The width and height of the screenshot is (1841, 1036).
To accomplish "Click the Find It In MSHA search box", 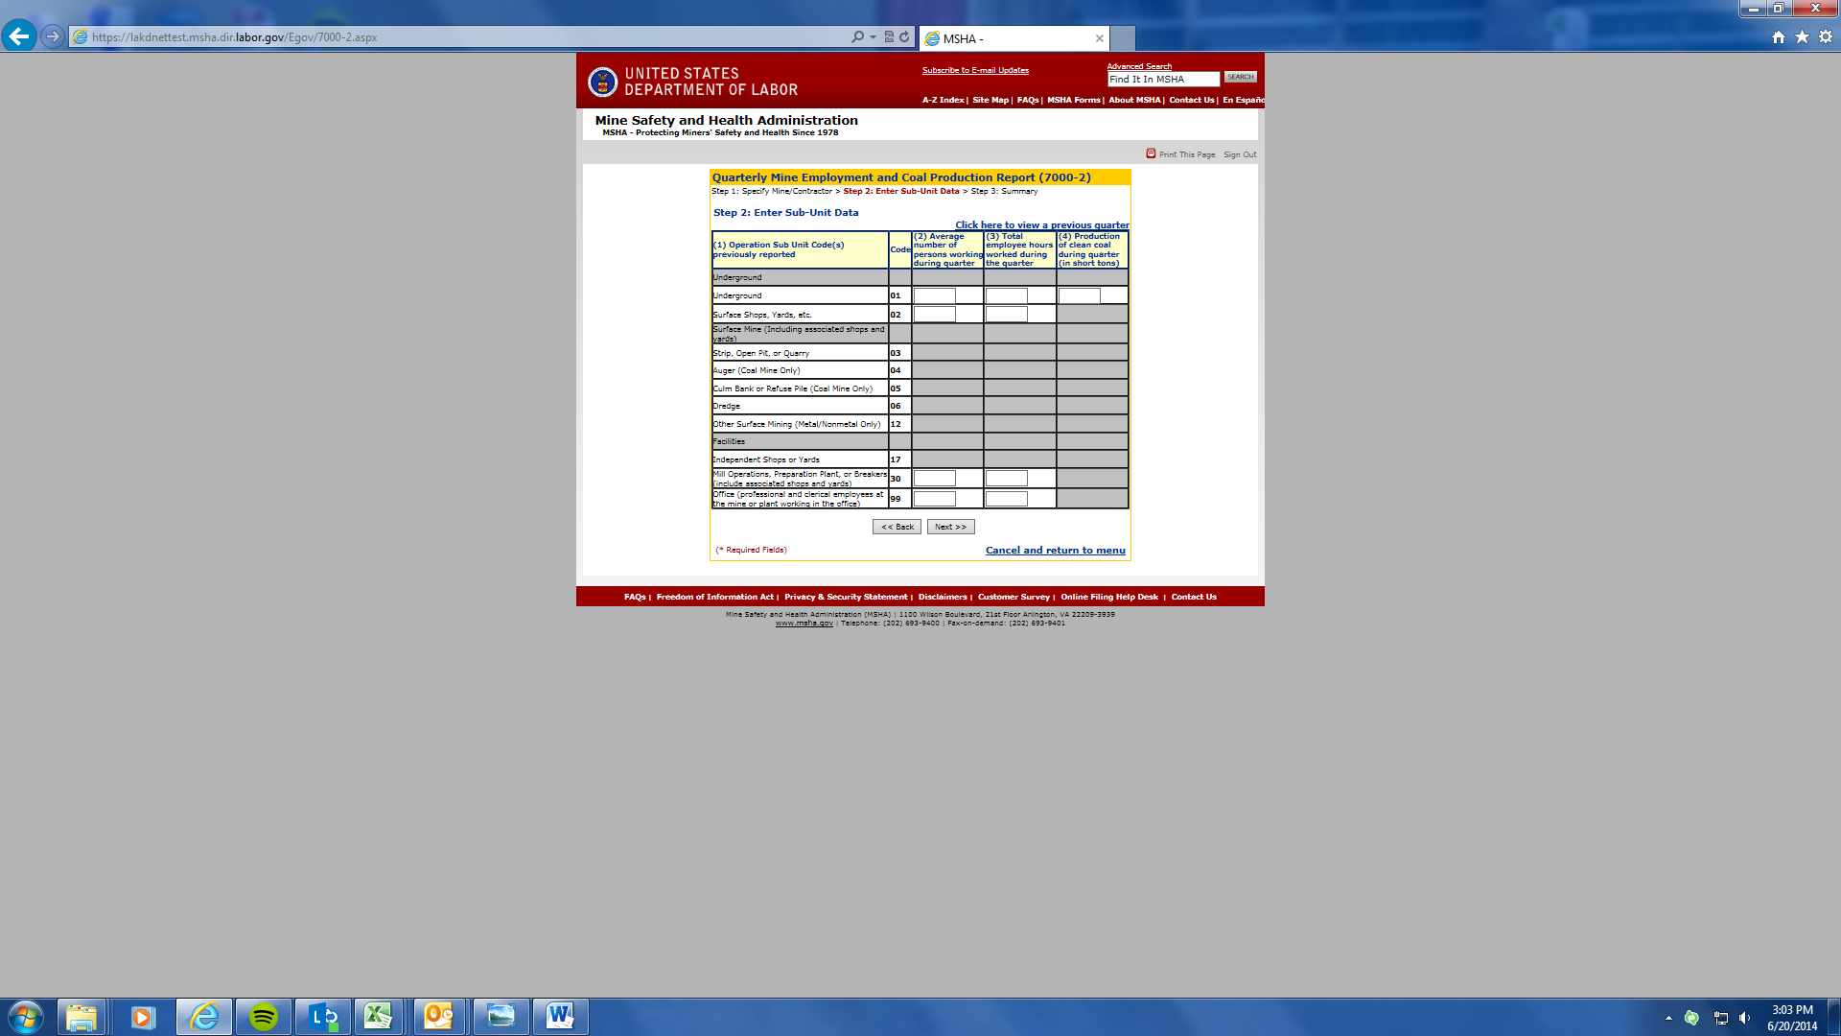I will coord(1162,80).
